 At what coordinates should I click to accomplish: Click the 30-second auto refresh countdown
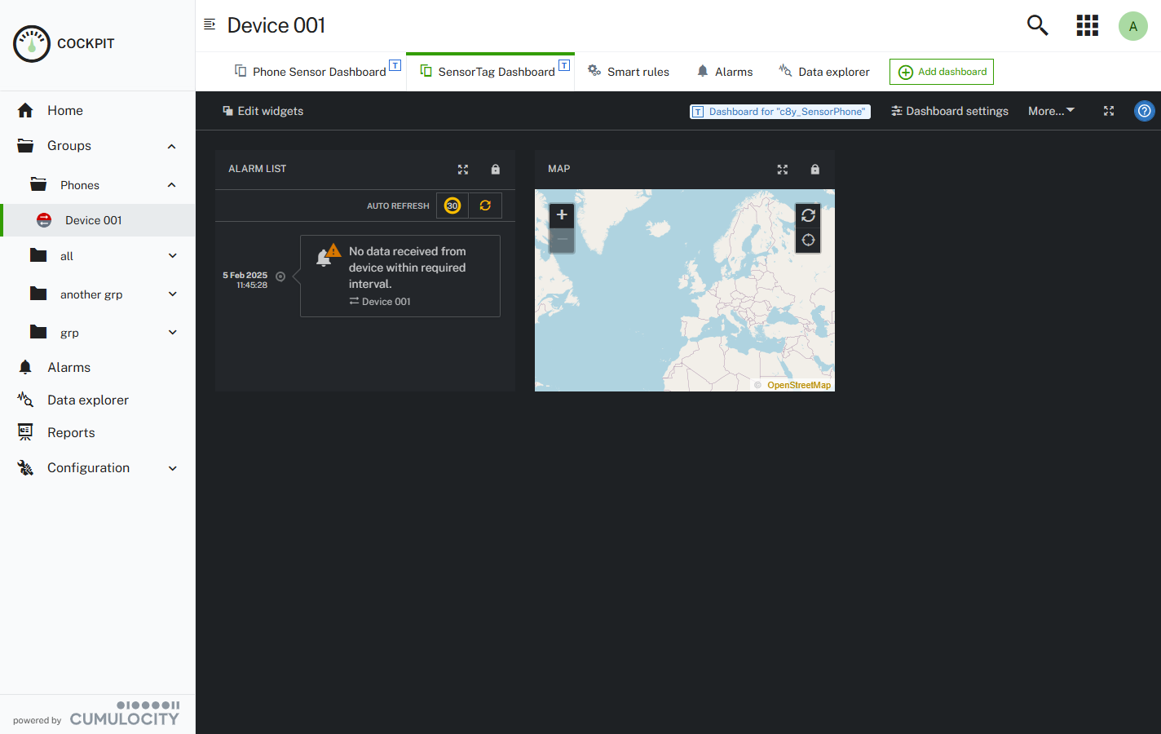[452, 205]
